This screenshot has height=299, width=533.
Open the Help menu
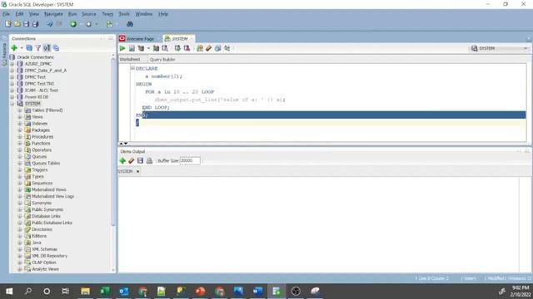[163, 14]
